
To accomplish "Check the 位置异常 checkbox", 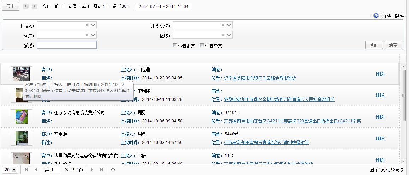I will (202, 46).
